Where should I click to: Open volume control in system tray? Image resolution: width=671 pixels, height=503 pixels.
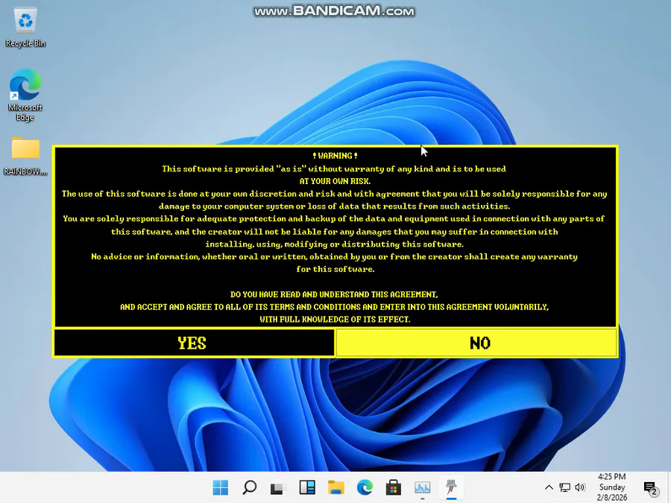[580, 487]
